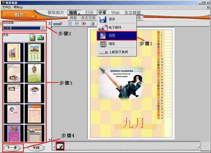
Task: Select pink template with photo at top left
Action: coord(14,93)
